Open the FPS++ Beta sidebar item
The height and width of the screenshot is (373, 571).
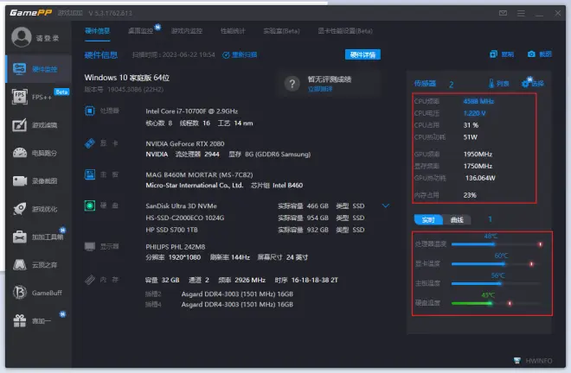[x=39, y=97]
